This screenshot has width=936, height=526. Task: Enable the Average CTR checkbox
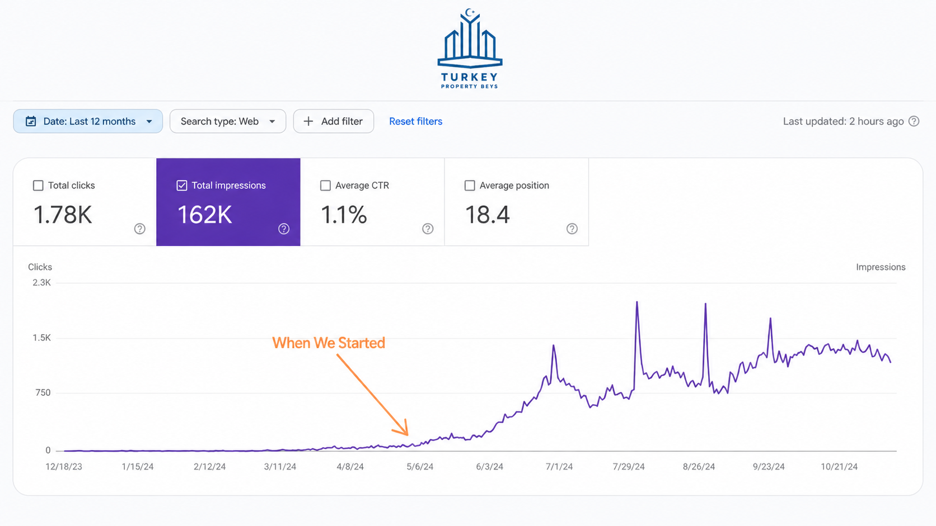point(325,186)
